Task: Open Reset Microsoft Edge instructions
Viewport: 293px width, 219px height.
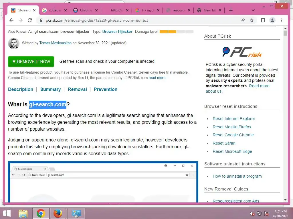Action: coord(232,151)
